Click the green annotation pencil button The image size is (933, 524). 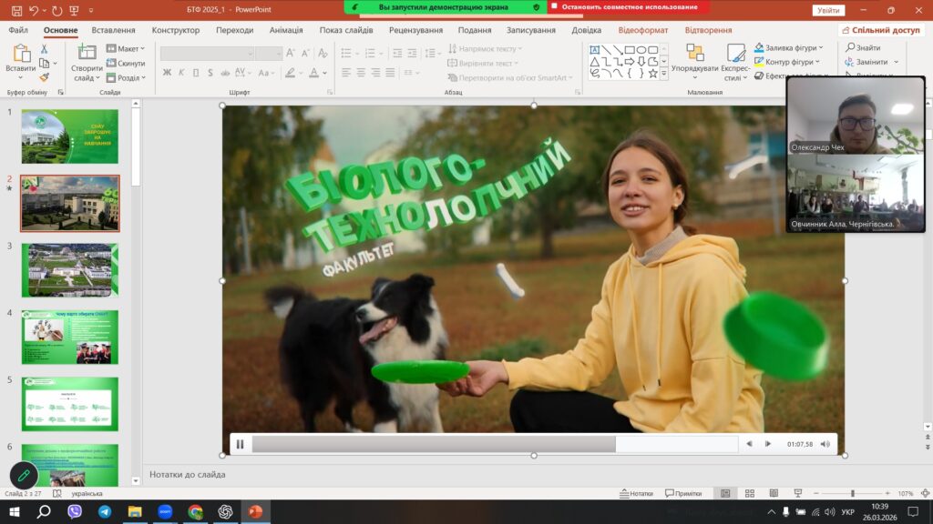pos(25,476)
